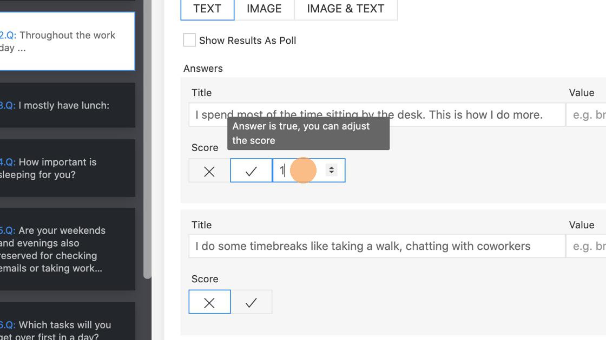
Task: Adjust first answer score stepper arrows
Action: pos(331,170)
